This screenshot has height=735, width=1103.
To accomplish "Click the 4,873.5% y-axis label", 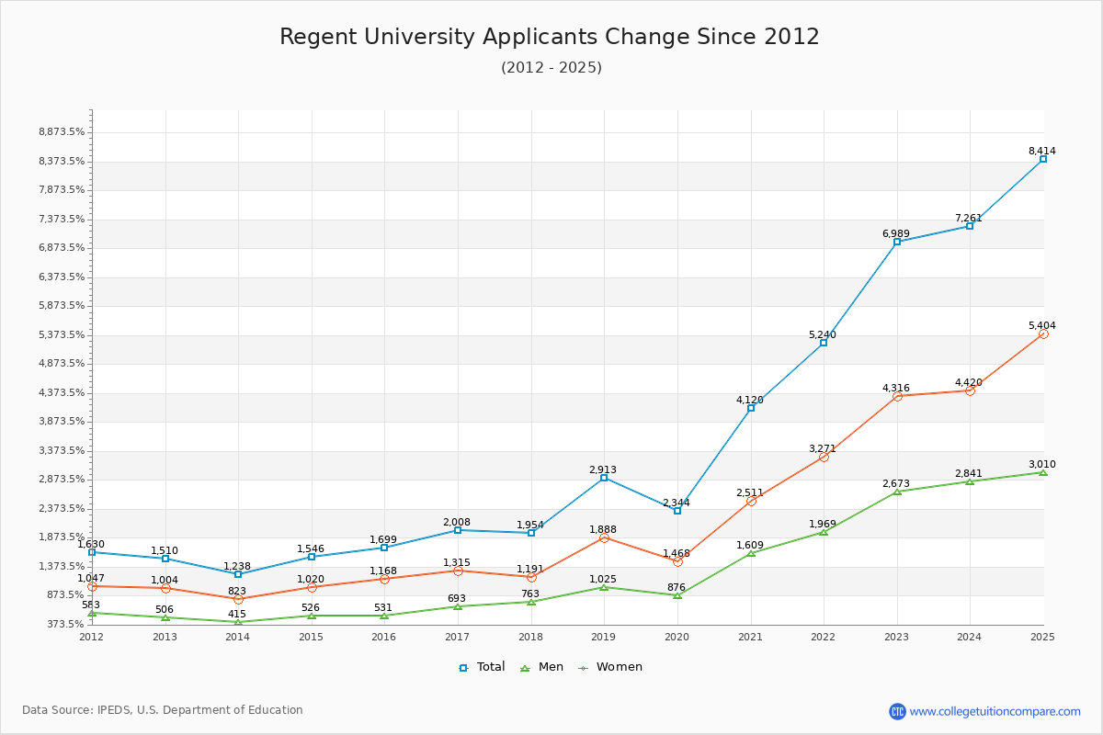I will (x=62, y=364).
